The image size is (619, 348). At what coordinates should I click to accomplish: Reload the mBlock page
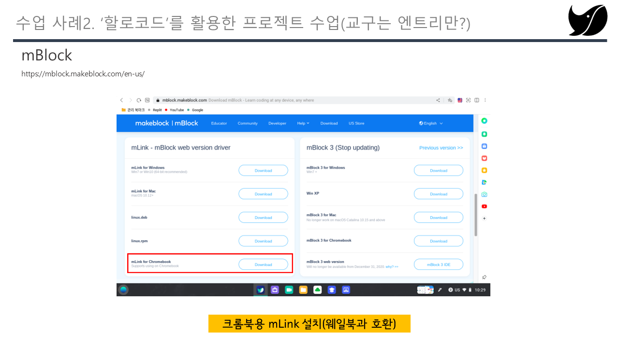click(x=139, y=100)
